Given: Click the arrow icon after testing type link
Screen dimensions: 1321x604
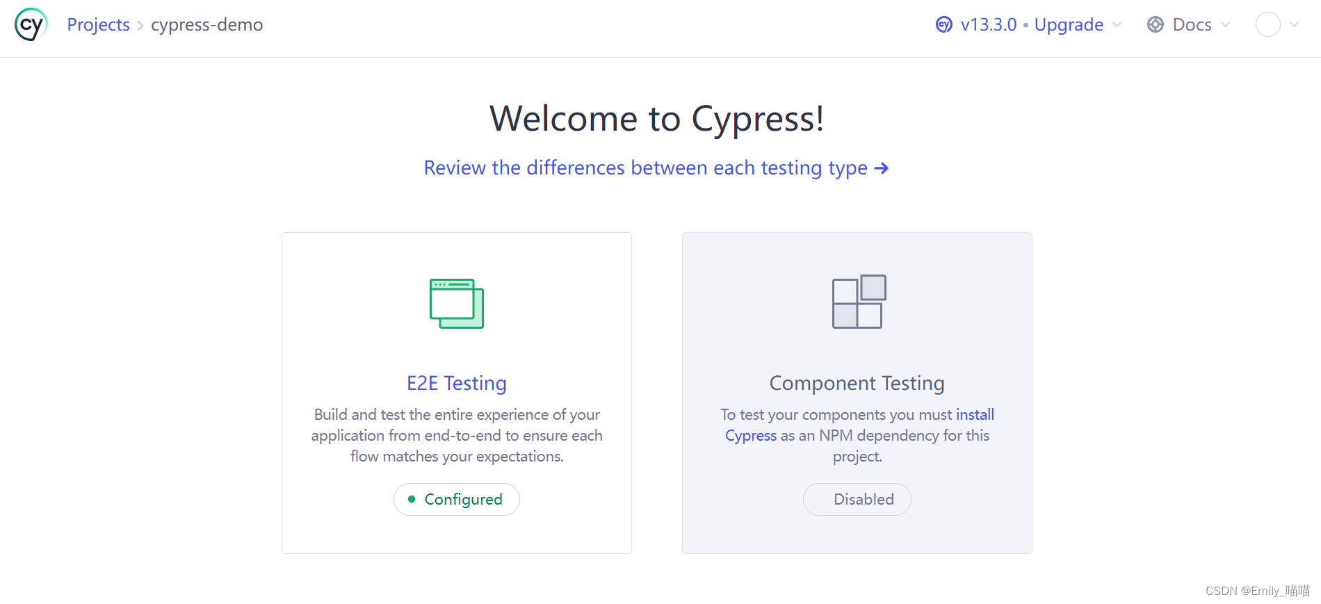Looking at the screenshot, I should pos(882,168).
